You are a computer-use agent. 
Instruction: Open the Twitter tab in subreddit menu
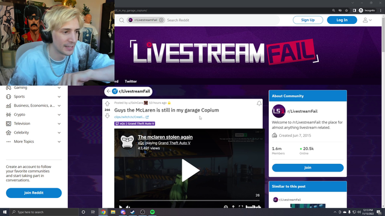tap(131, 82)
